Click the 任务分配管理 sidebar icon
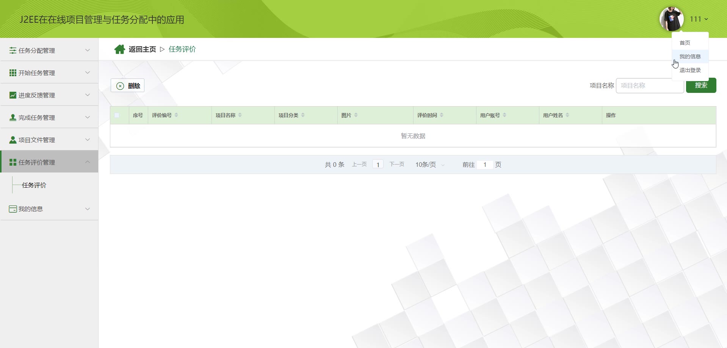727x348 pixels. coord(13,50)
